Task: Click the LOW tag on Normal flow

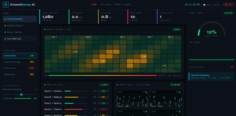Action: [x=32, y=56]
